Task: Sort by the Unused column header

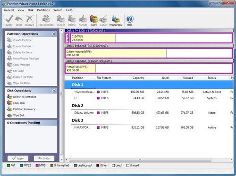Action: [188, 78]
